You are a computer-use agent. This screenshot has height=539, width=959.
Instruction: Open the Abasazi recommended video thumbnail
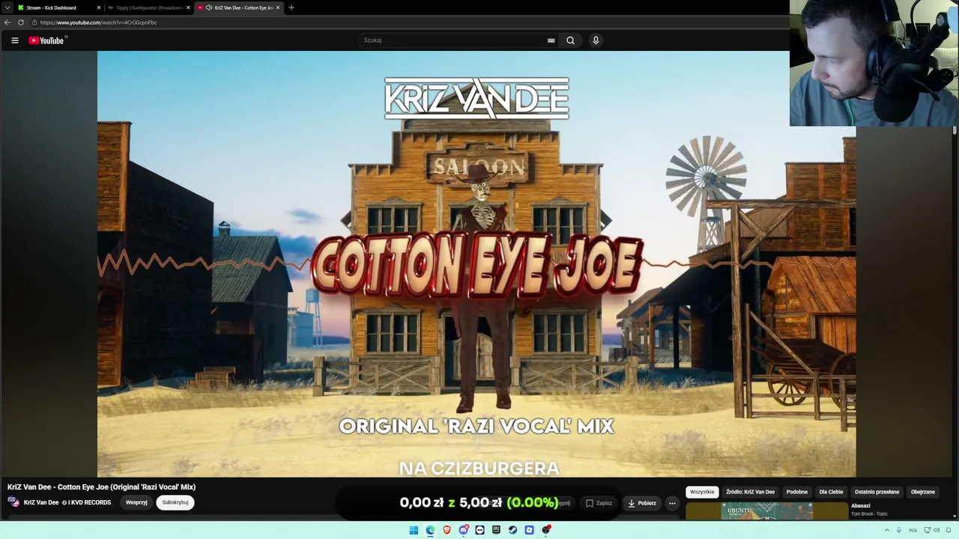766,511
